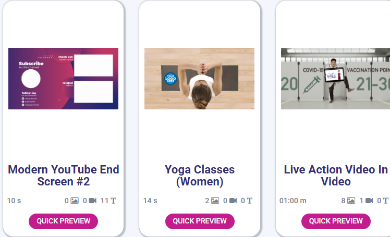This screenshot has width=390, height=237.
Task: Click video camera icon on Yoga Classes card
Action: [233, 201]
